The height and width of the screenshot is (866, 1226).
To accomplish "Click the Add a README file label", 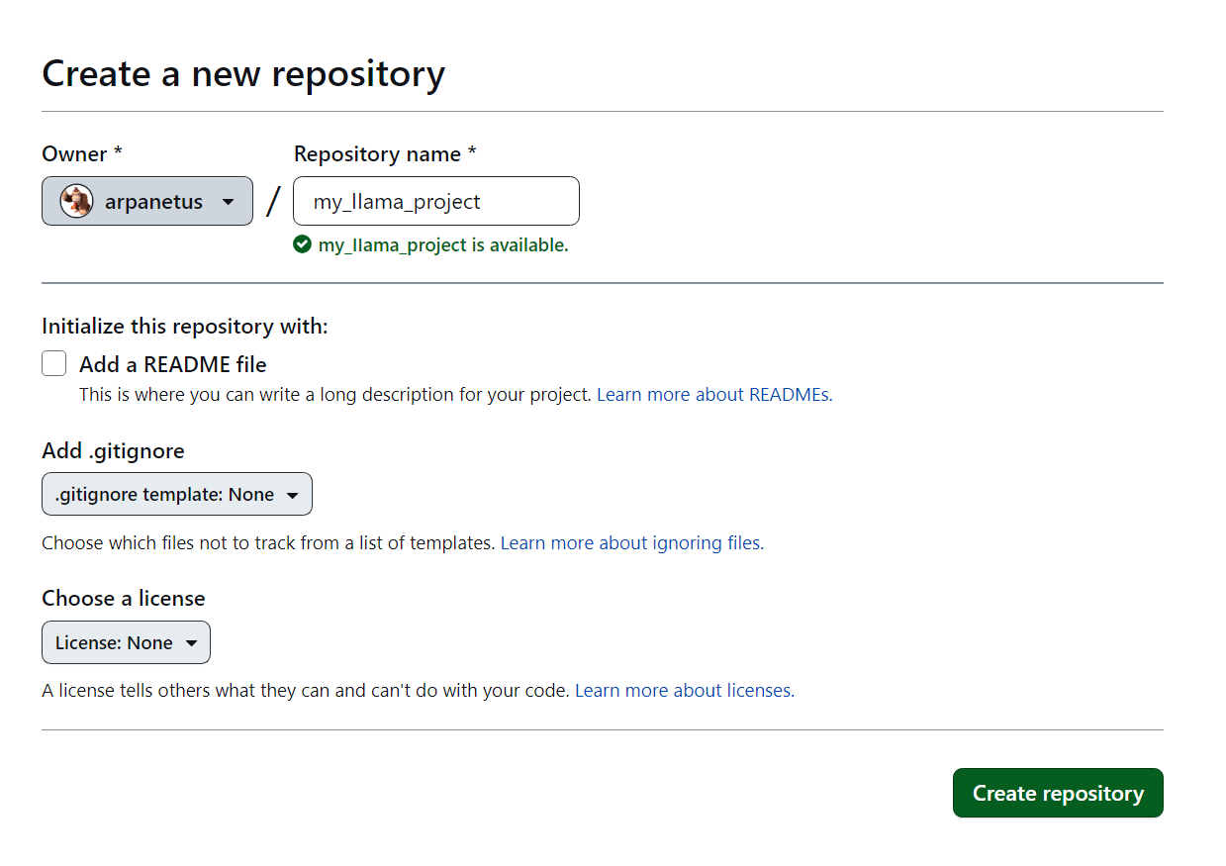I will coord(173,364).
